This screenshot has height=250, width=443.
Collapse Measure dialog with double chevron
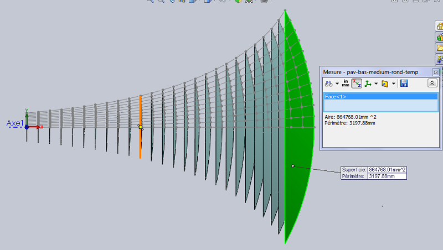[x=432, y=83]
